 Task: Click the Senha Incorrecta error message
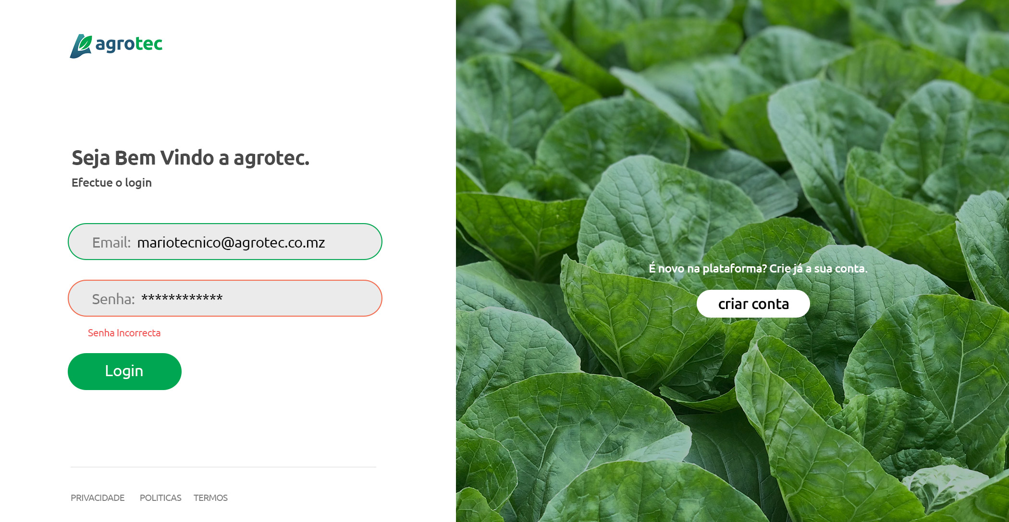pyautogui.click(x=124, y=333)
